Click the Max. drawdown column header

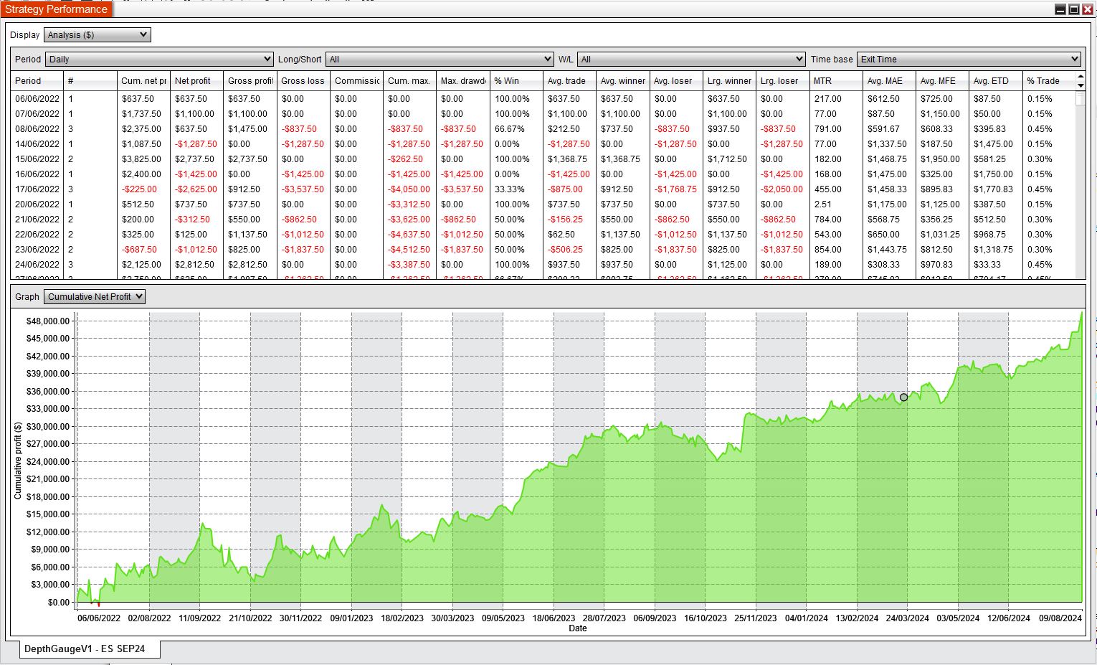(462, 80)
